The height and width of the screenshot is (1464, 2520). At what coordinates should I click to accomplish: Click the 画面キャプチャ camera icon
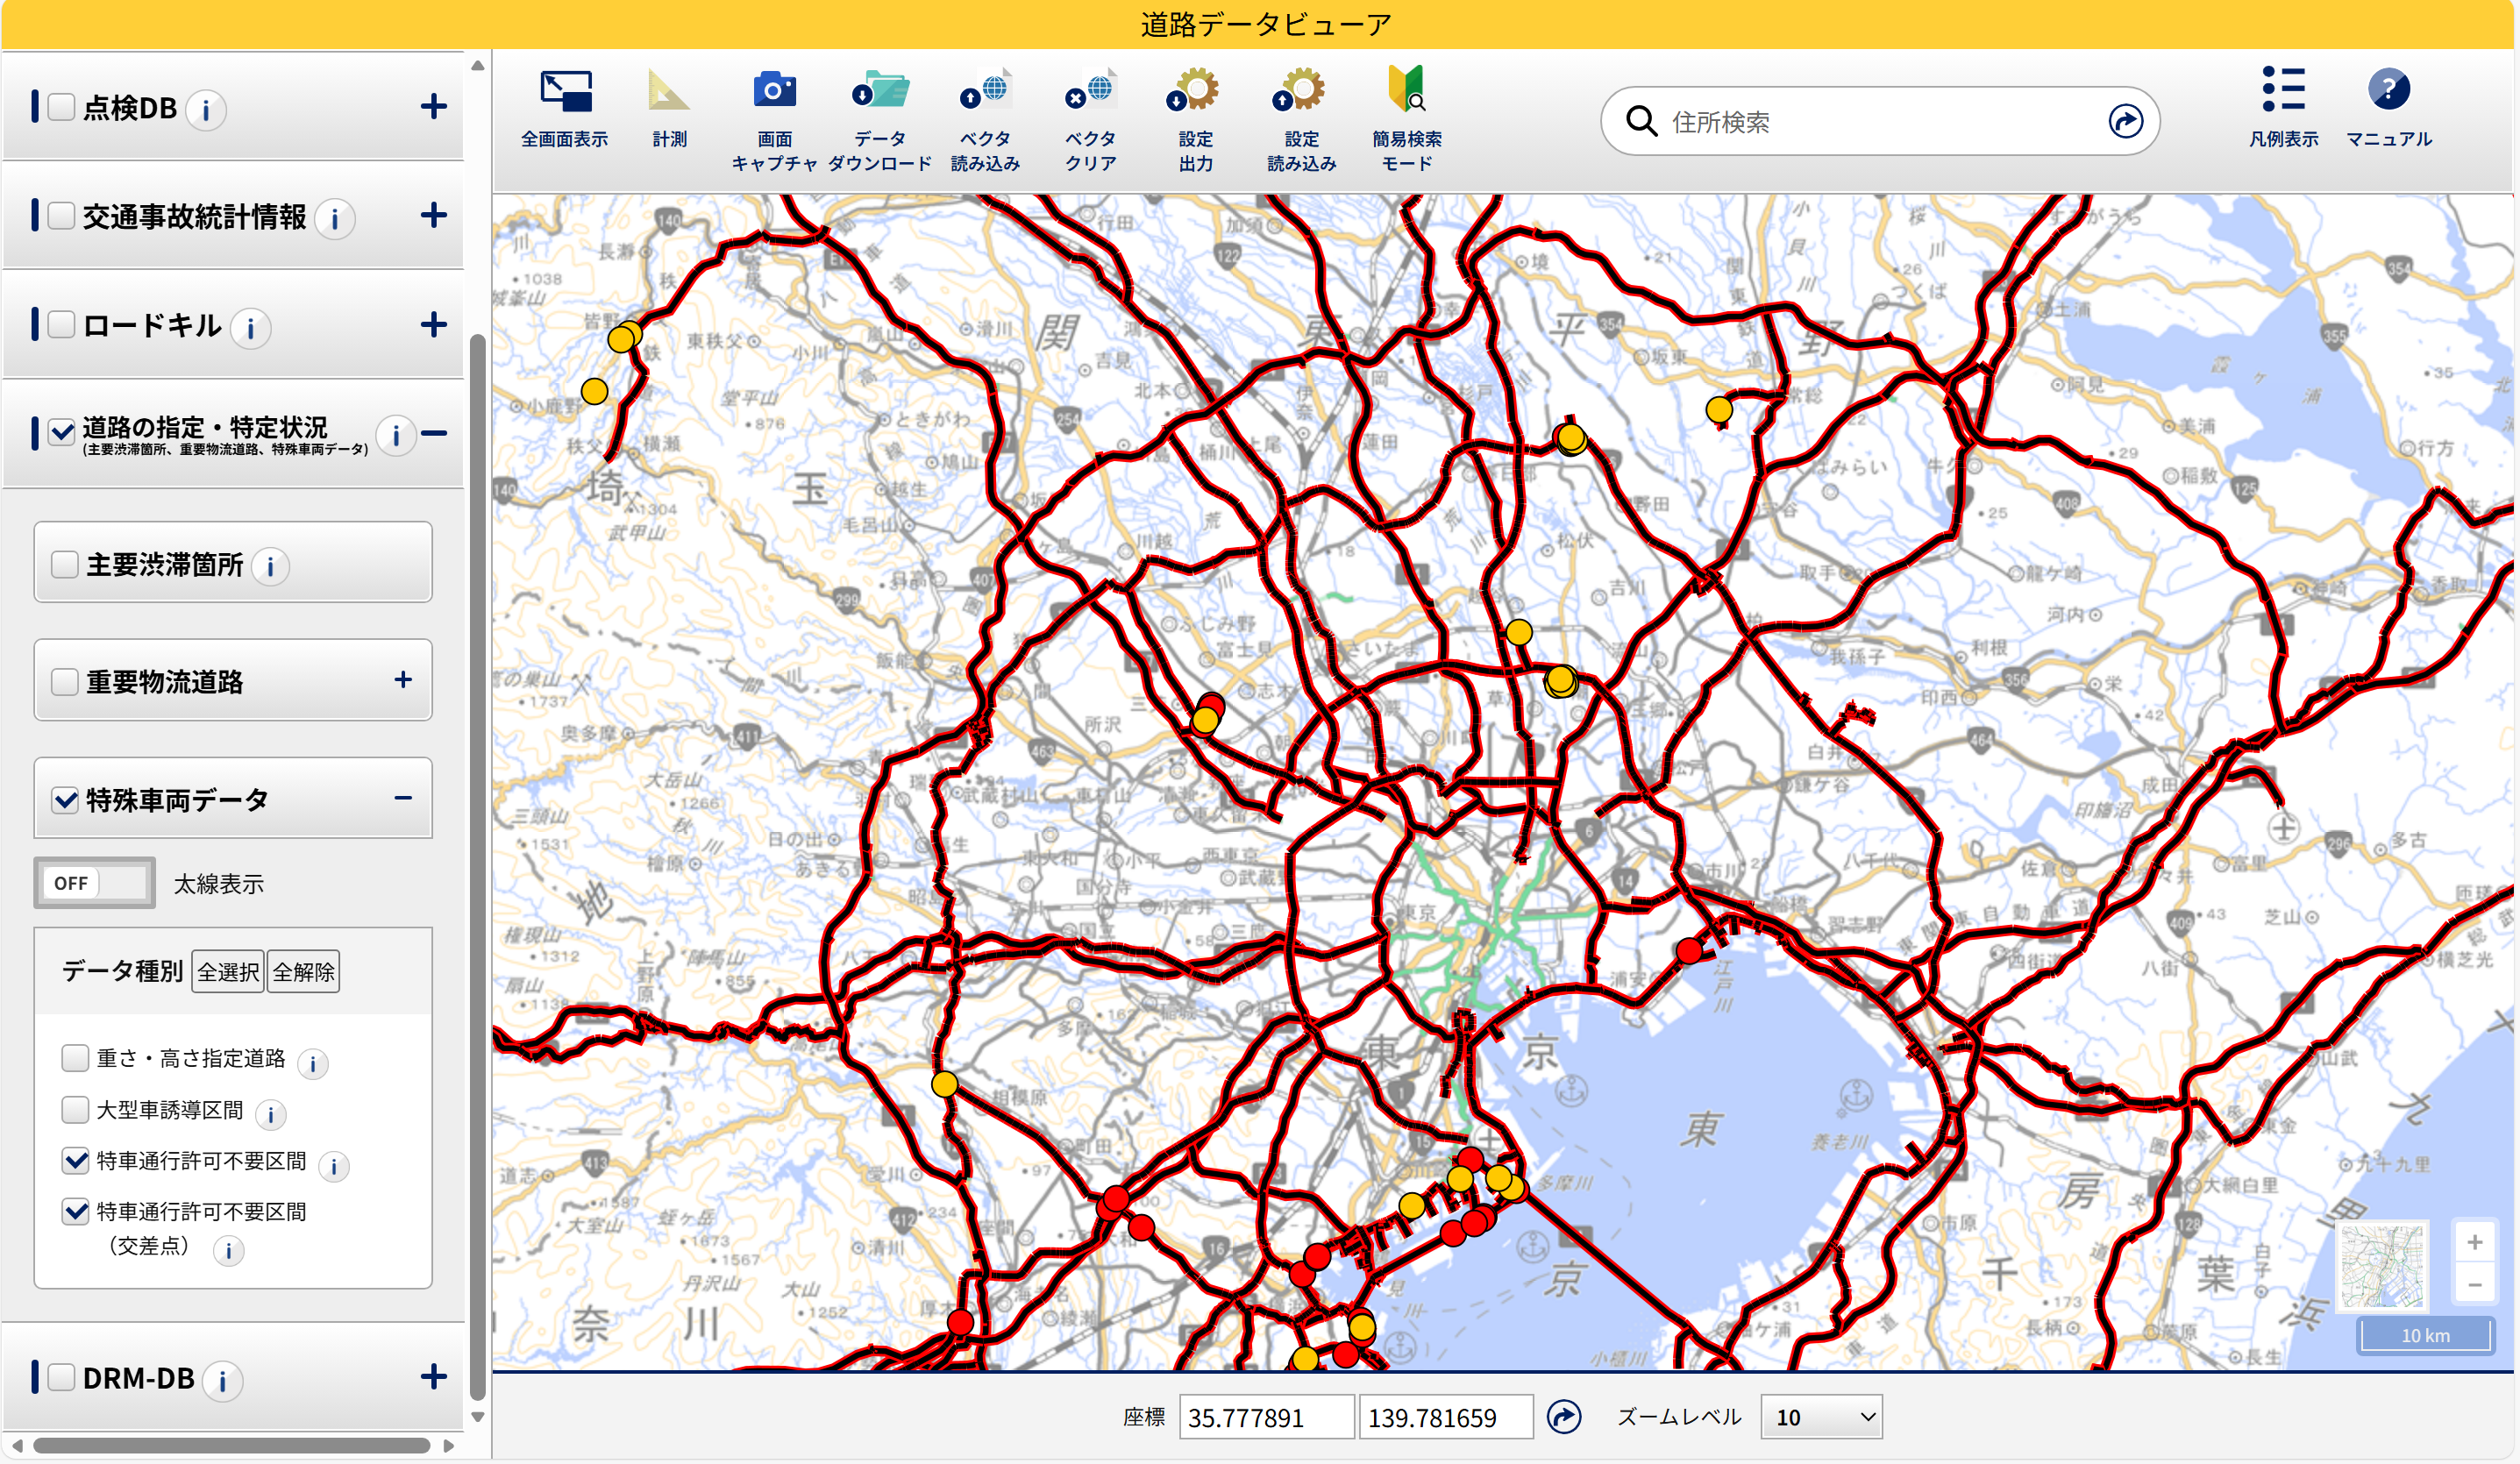tap(774, 92)
